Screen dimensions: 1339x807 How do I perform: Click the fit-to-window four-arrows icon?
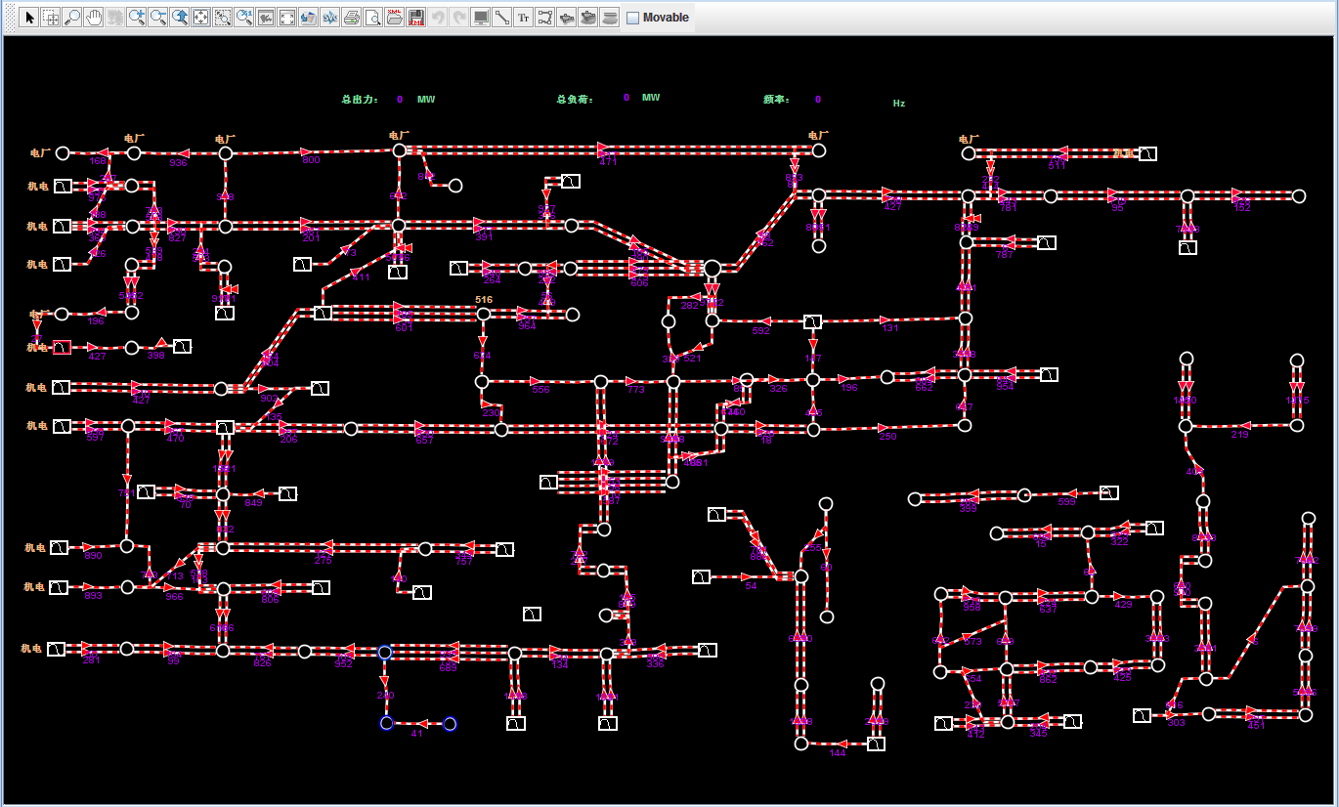201,18
